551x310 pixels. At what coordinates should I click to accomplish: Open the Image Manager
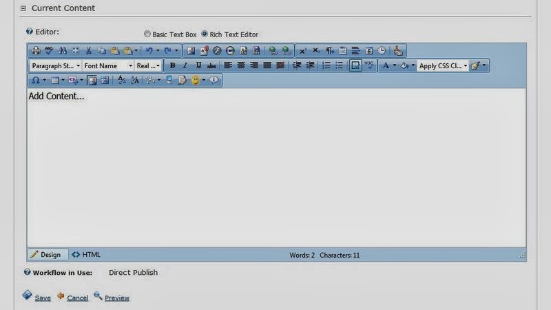pos(191,50)
